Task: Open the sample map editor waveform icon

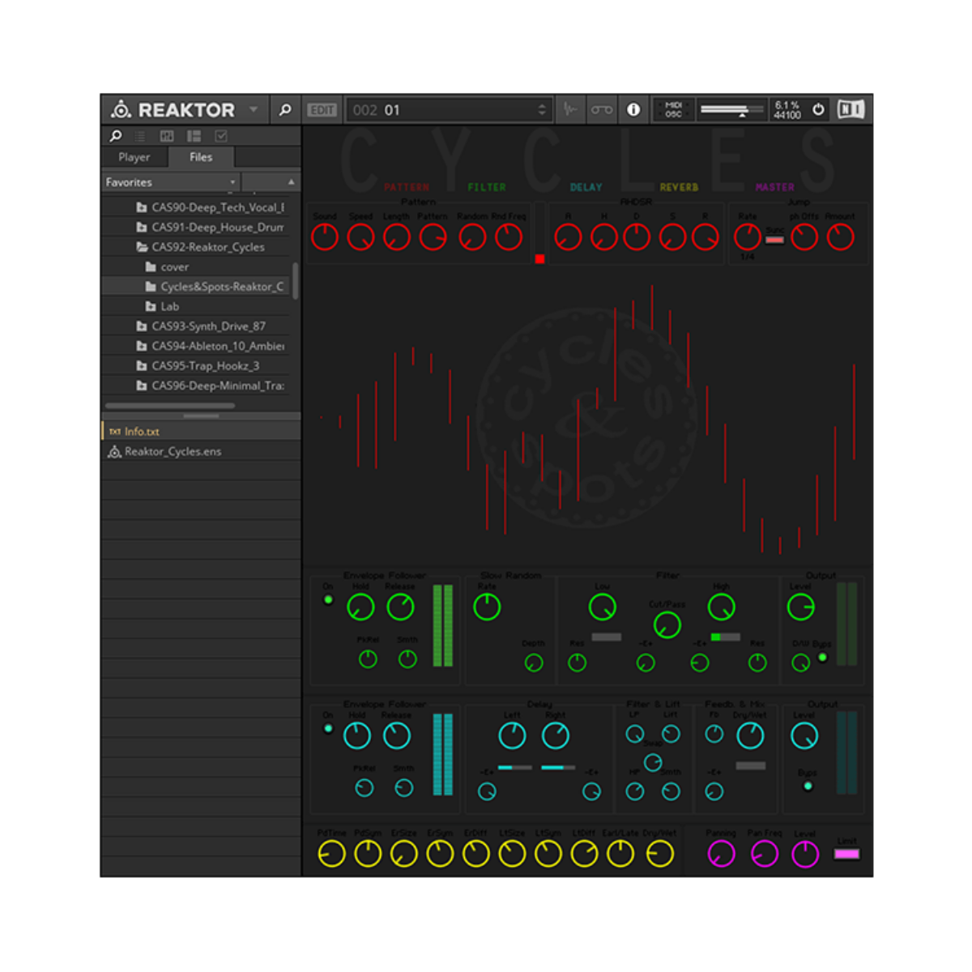Action: point(570,109)
